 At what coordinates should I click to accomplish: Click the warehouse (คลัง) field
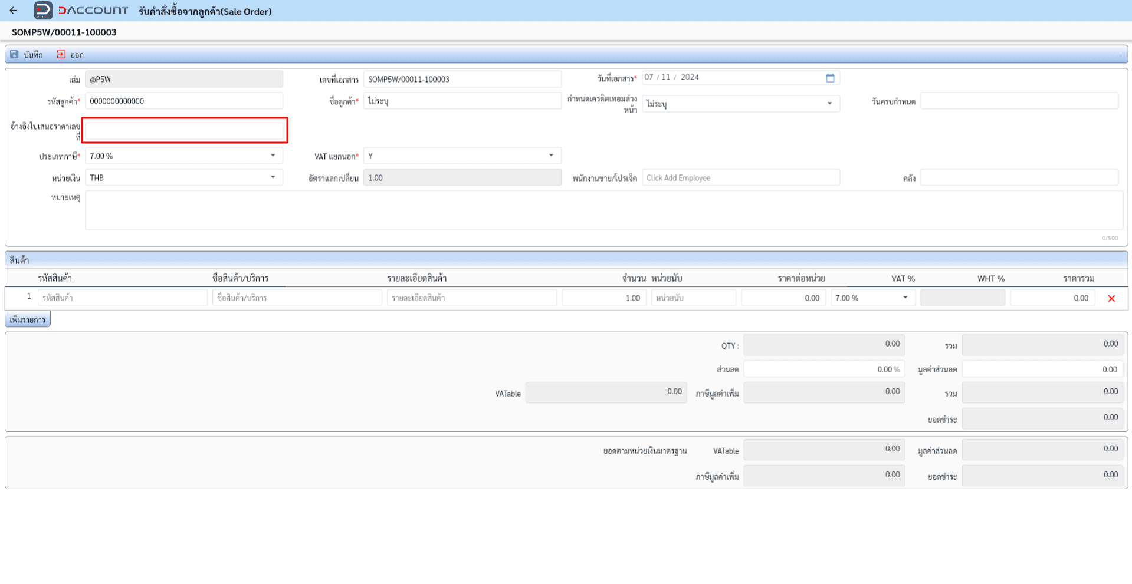tap(1019, 178)
